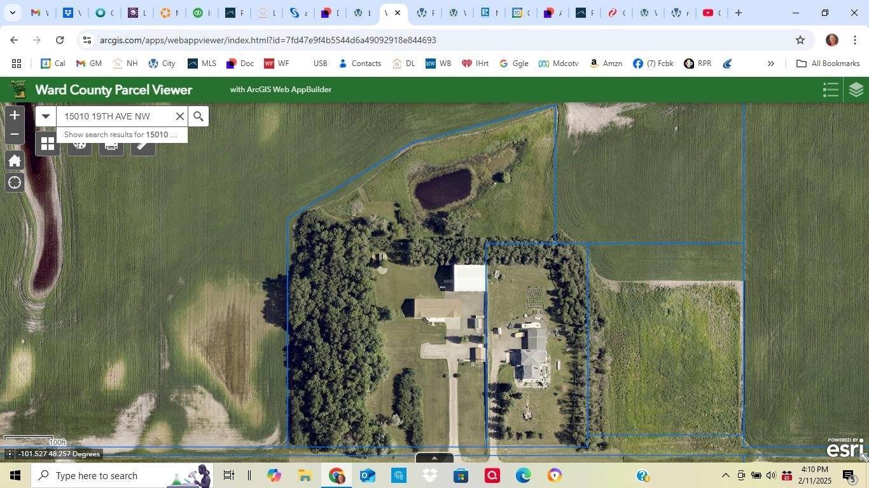
Task: Click the -101.527 48.257 Degrees readout
Action: 60,454
